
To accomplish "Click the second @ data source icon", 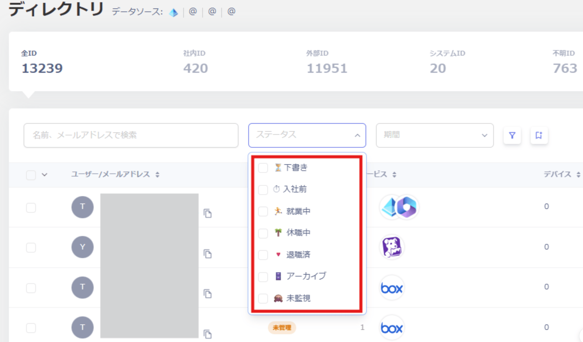I will [212, 12].
